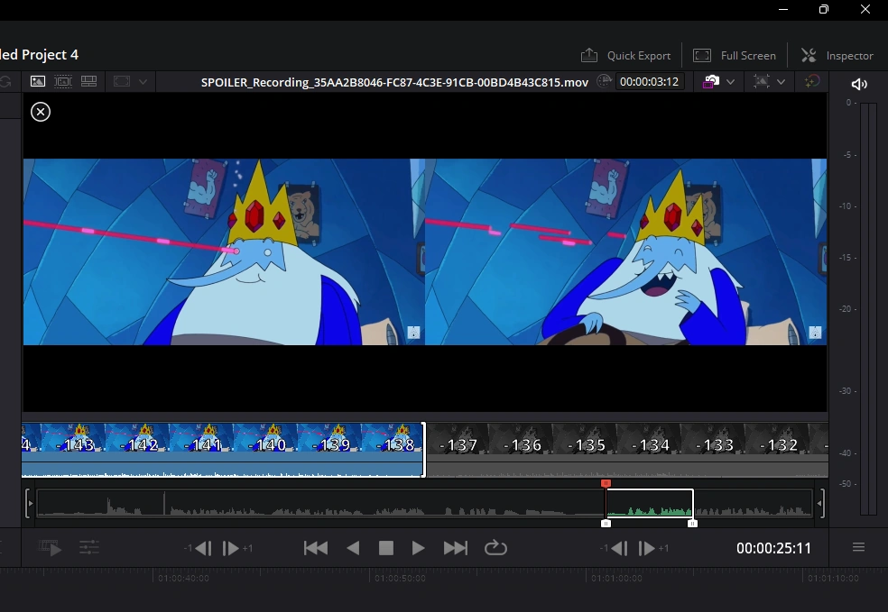The height and width of the screenshot is (612, 888).
Task: Step left trim point back one frame
Action: click(x=203, y=548)
